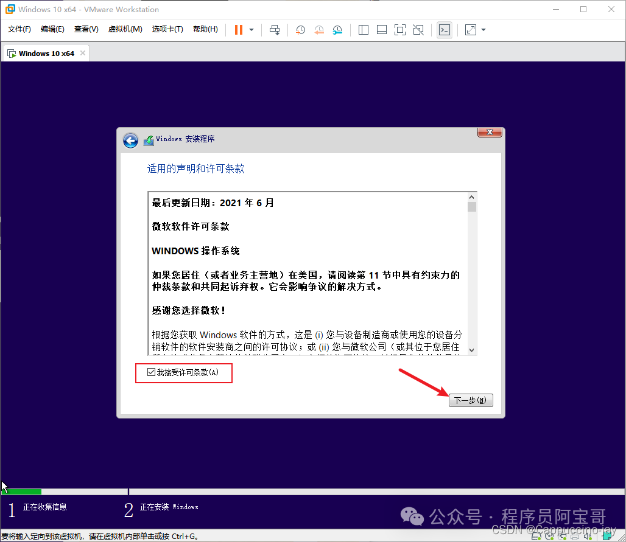
Task: Open the 虚拟机(M) menu
Action: [125, 29]
